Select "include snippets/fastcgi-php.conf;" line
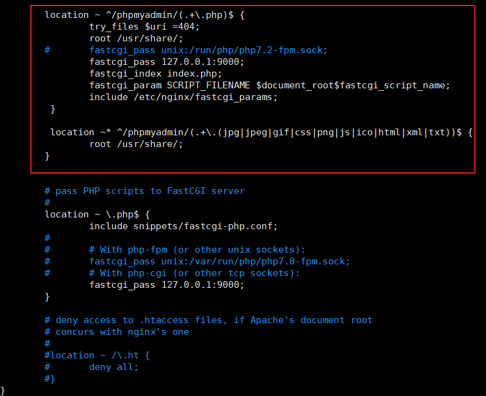 183,226
